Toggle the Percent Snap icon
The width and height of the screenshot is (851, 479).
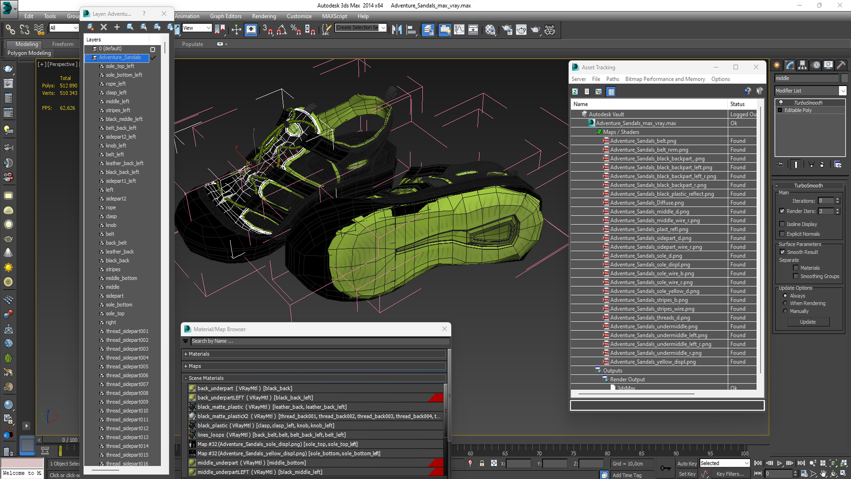tap(296, 30)
